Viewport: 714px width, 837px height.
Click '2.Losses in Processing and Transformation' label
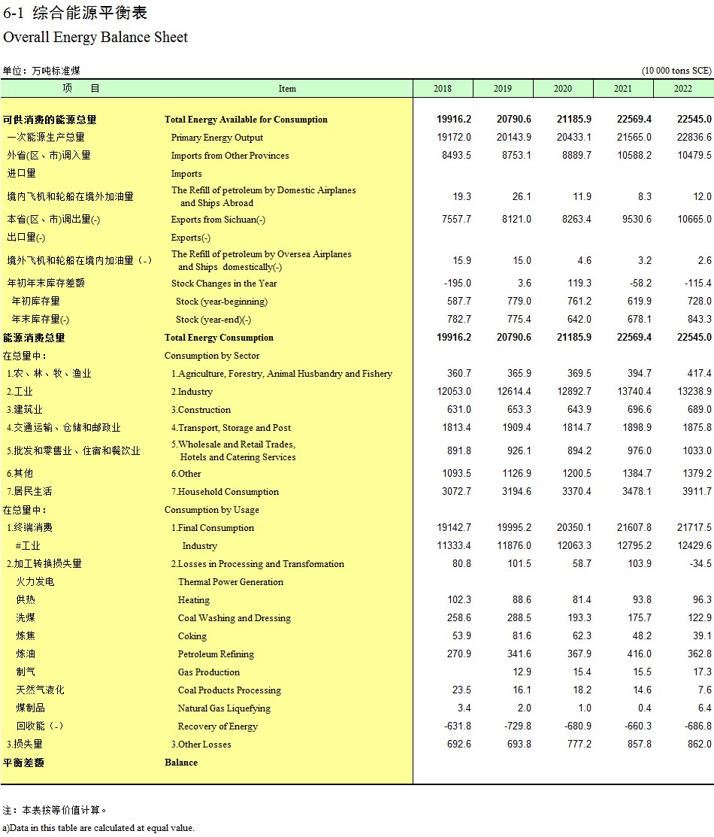tap(257, 564)
